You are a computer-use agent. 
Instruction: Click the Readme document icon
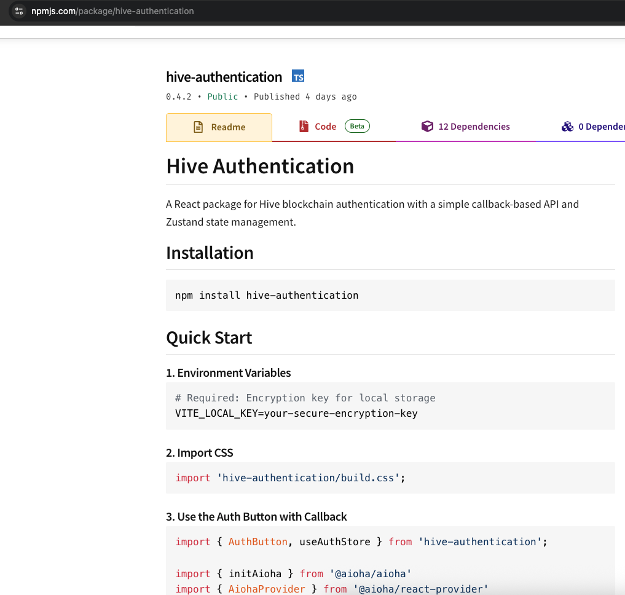click(198, 127)
